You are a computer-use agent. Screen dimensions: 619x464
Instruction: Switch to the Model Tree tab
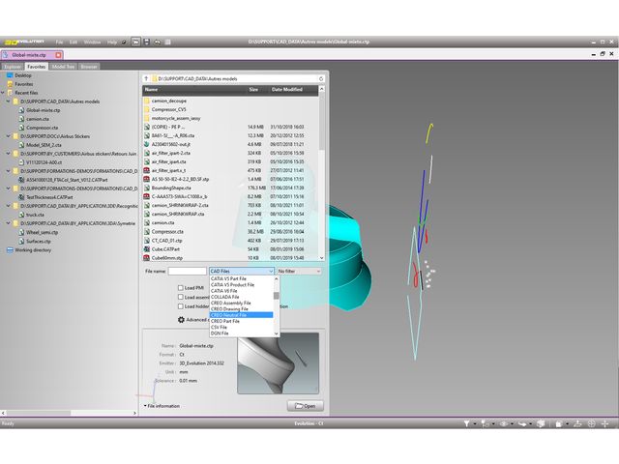coord(63,67)
